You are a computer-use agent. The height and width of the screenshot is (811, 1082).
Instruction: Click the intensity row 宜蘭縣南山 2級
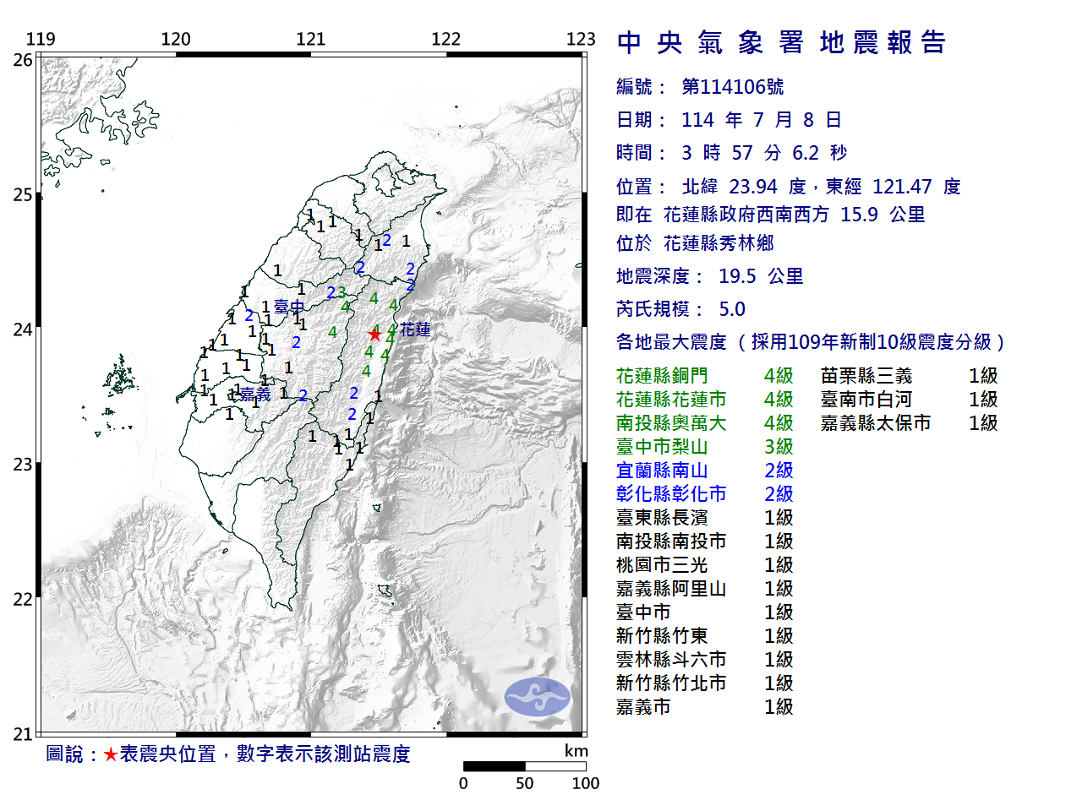705,471
